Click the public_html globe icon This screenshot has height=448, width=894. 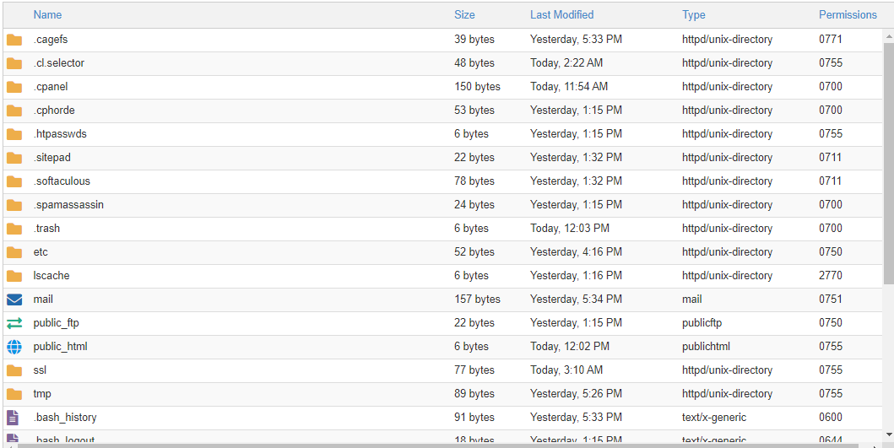14,347
